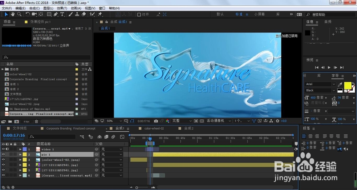Go to last frame in preview panel
357x190 pixels.
(342, 67)
